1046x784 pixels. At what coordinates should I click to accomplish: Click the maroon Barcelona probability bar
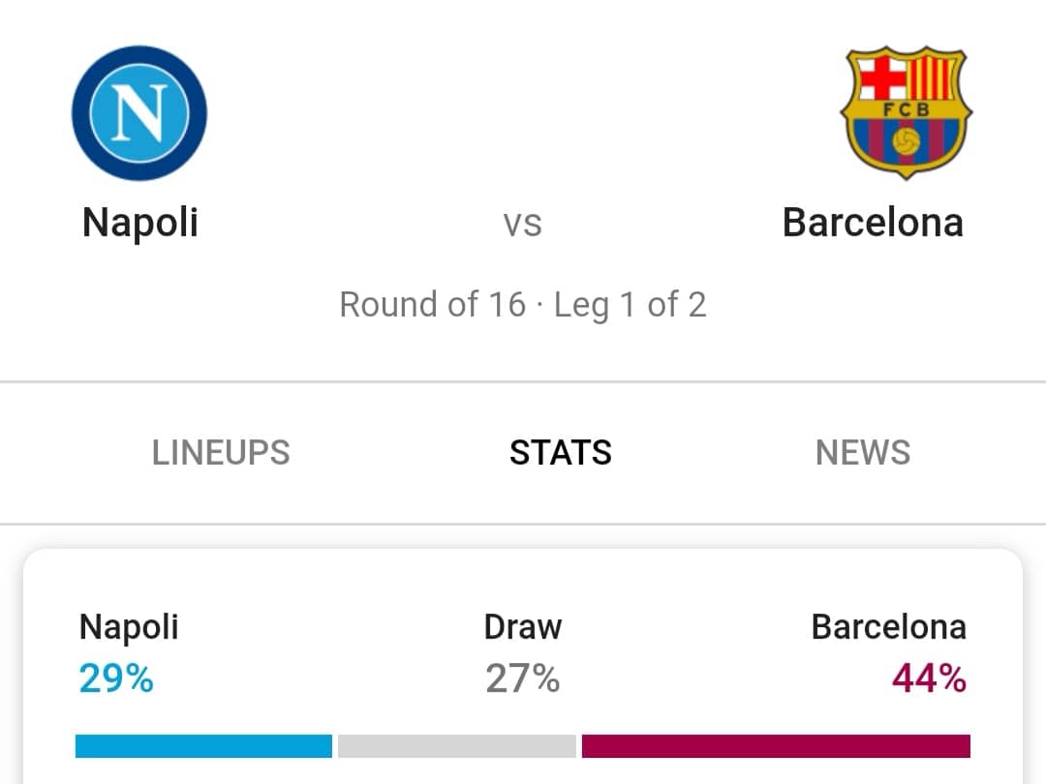click(x=776, y=746)
